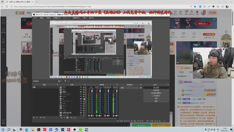
Task: Mute the 视频采集设备 audio speaker icon
Action: pyautogui.click(x=108, y=116)
